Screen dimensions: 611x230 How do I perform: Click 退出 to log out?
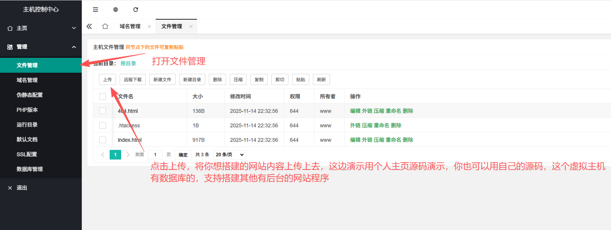tap(22, 188)
